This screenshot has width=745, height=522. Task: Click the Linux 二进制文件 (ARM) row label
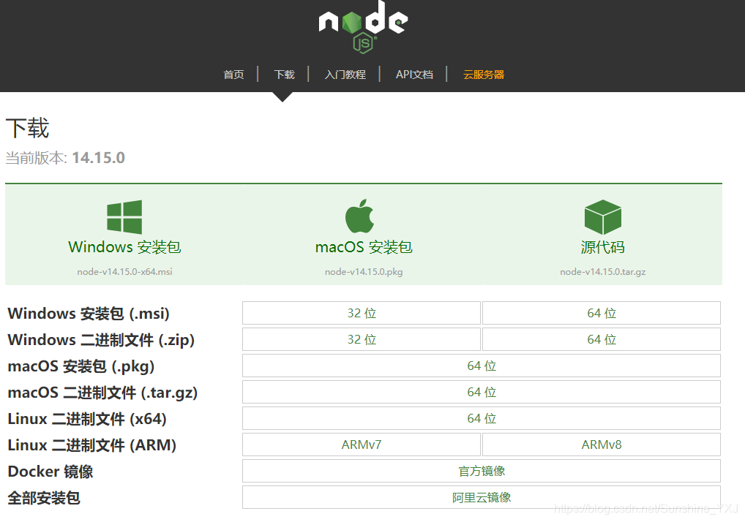pos(92,445)
